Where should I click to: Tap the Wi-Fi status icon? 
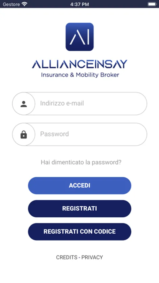[24, 4]
